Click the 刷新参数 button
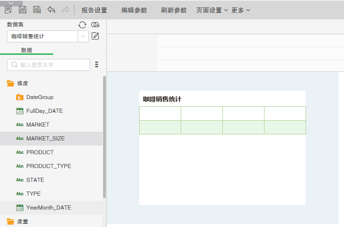This screenshot has height=227, width=344. 174,10
